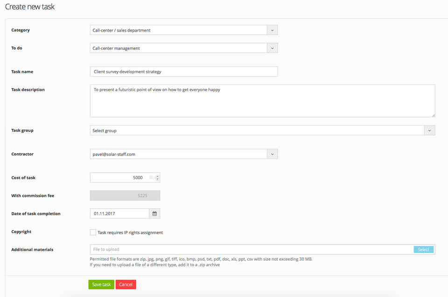Click inside the Task description text area
Viewport: 448px width, 297px height.
pyautogui.click(x=262, y=101)
